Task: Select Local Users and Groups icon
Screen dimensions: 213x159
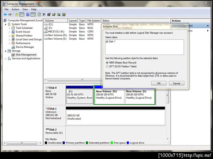Action: tap(13, 39)
